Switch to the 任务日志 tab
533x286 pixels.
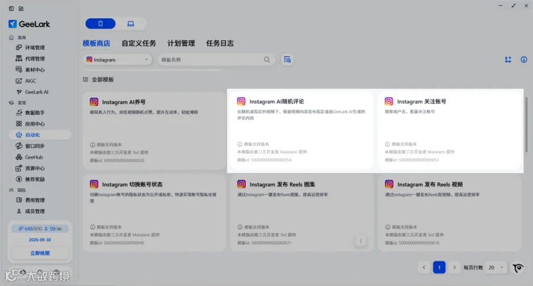(220, 43)
